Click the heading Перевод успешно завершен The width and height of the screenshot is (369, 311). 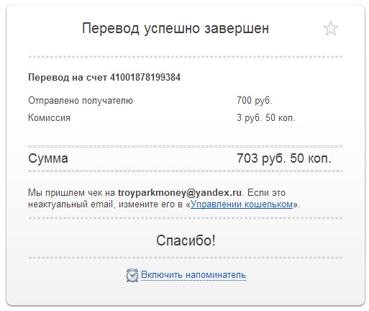176,29
